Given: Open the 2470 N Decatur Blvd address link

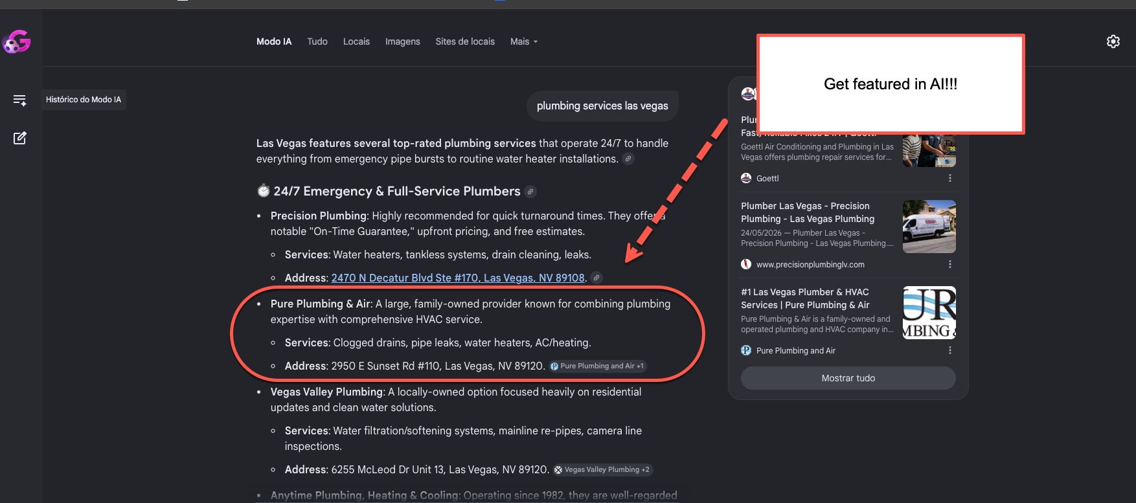Looking at the screenshot, I should (458, 278).
